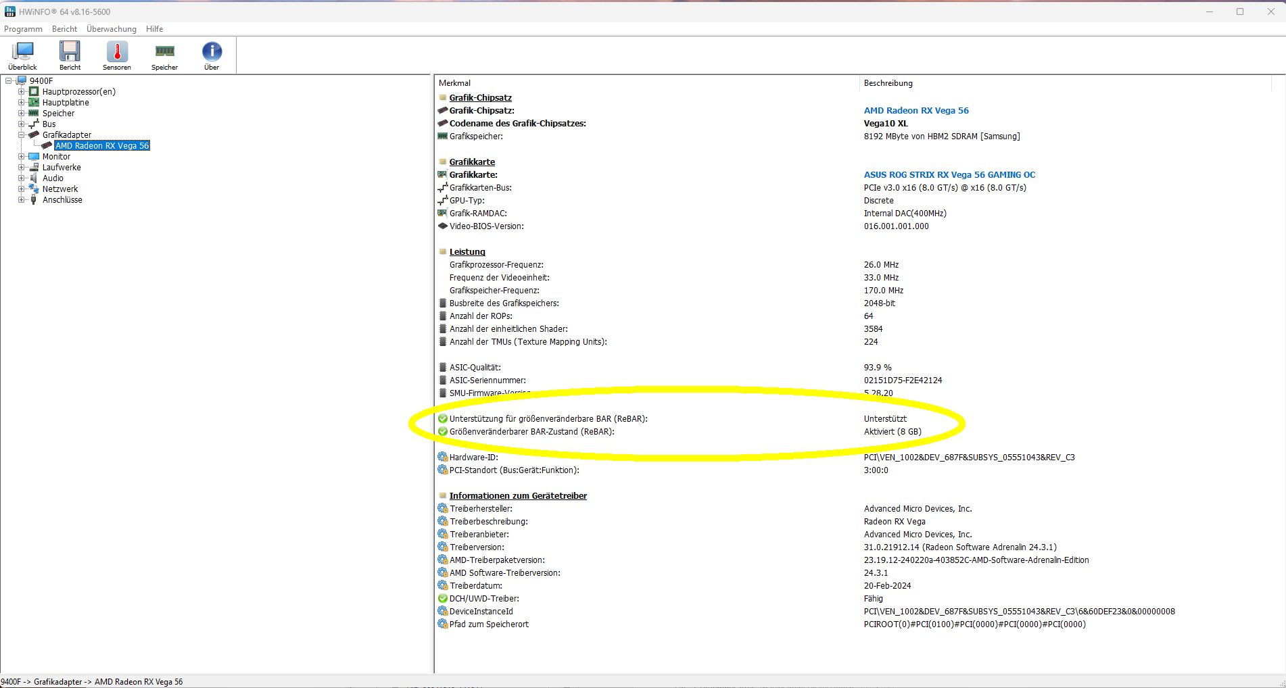The image size is (1286, 688).
Task: Select the 2048-bit bus width value
Action: 879,303
